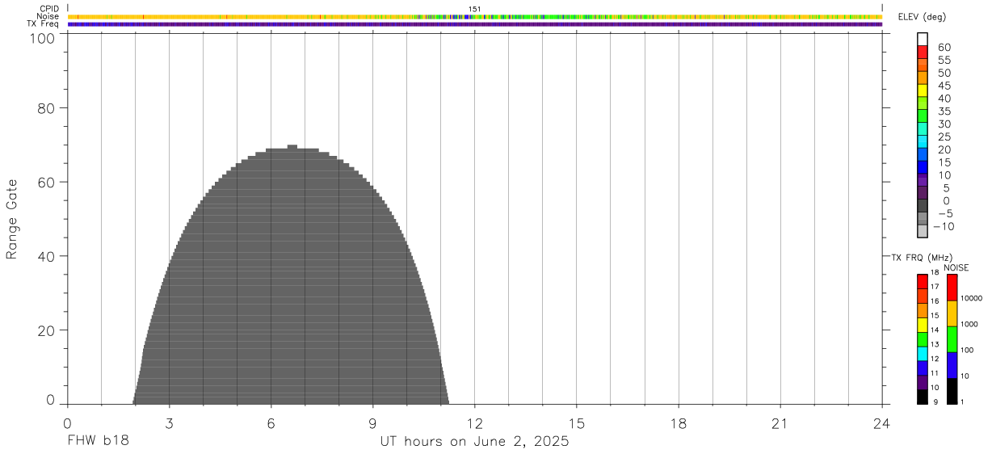
Task: Click the x-axis tick label "3"
Action: [x=170, y=423]
